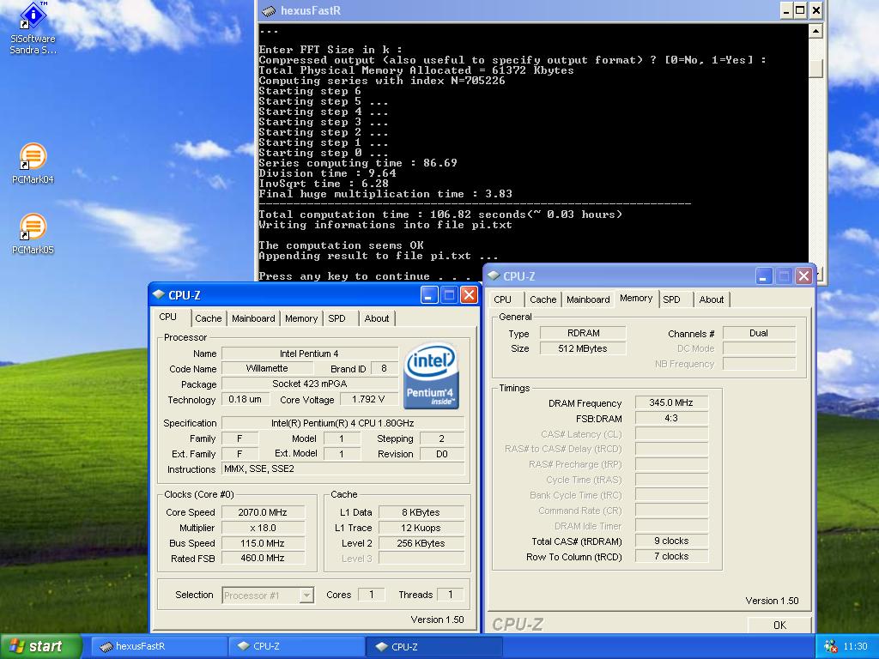This screenshot has width=879, height=659.
Task: Click the DRAM Frequency 345.0 MHz value
Action: pyautogui.click(x=671, y=402)
